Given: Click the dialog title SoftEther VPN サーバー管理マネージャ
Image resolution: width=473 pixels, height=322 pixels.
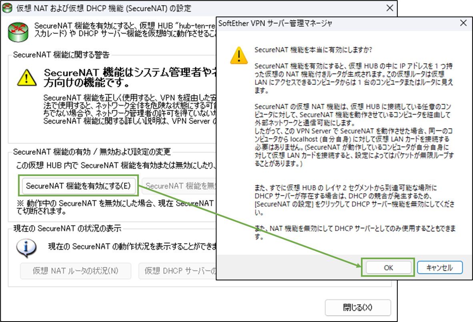Looking at the screenshot, I should coord(275,23).
